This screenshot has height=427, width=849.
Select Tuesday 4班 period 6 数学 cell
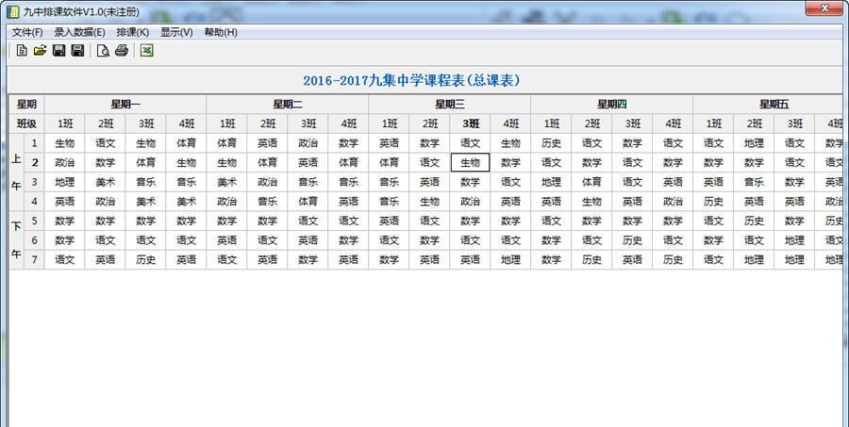[x=348, y=240]
